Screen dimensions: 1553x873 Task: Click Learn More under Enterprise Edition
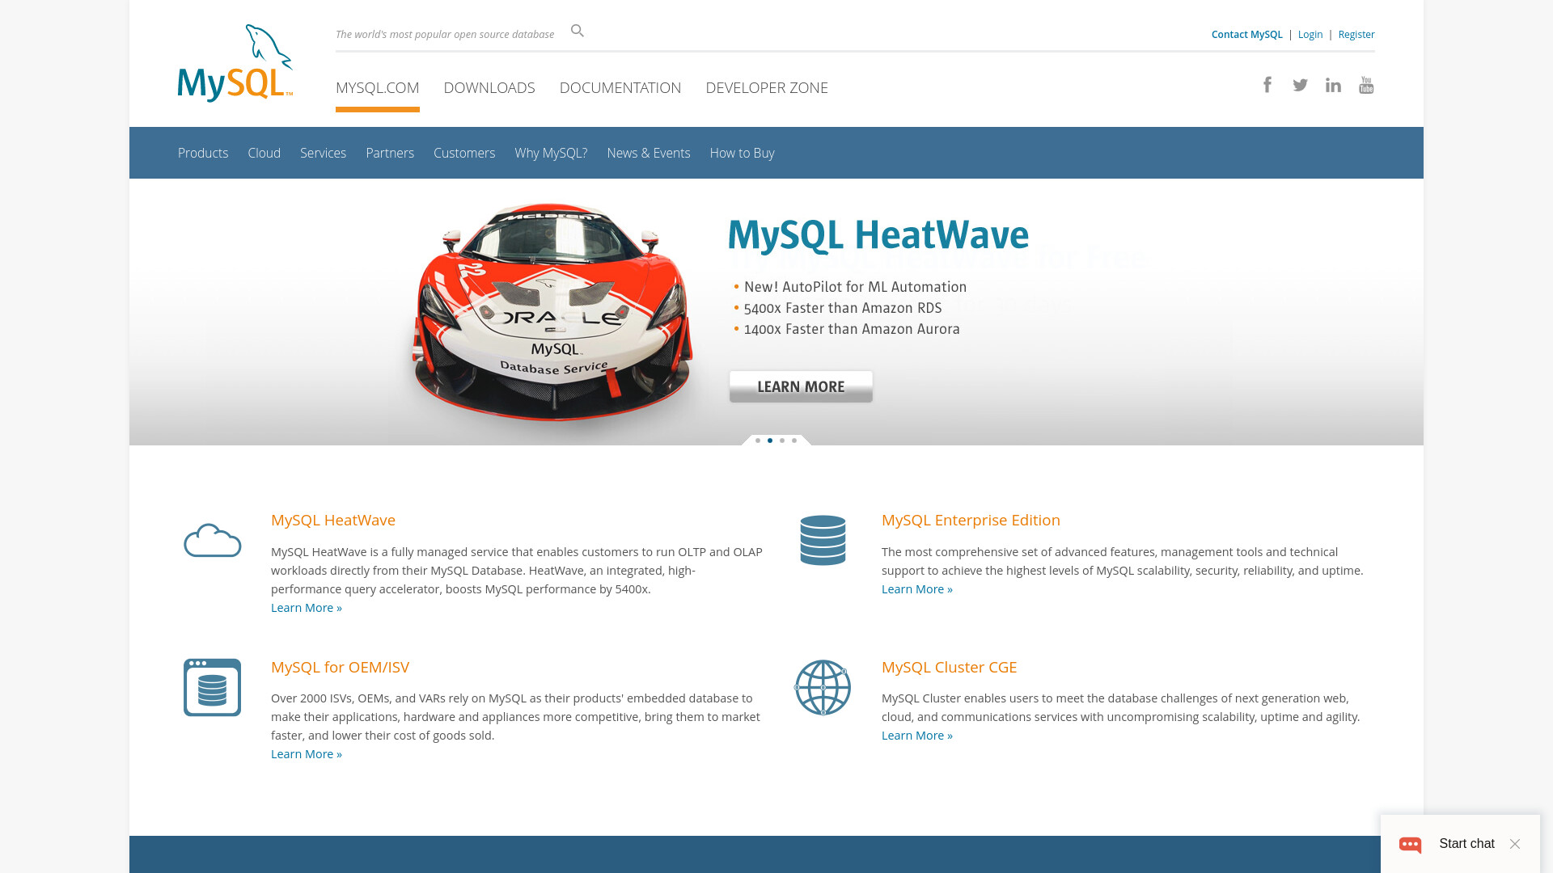pos(917,589)
